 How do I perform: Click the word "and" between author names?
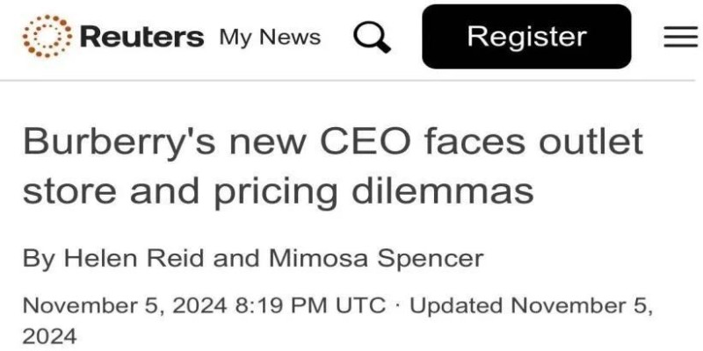point(236,258)
